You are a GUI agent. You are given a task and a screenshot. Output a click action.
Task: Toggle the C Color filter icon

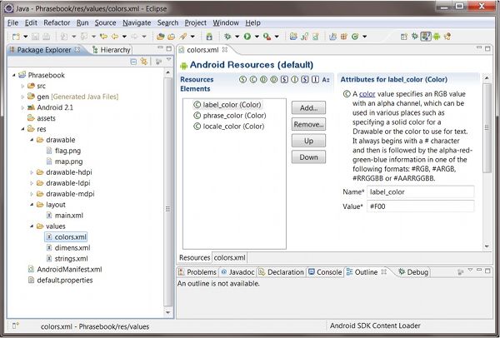coord(253,79)
